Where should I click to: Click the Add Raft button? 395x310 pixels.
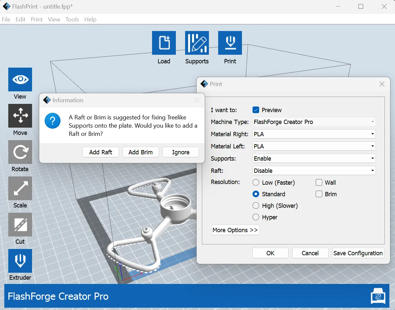tap(101, 152)
